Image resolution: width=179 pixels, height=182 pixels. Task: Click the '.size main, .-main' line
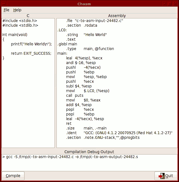[x=86, y=128]
